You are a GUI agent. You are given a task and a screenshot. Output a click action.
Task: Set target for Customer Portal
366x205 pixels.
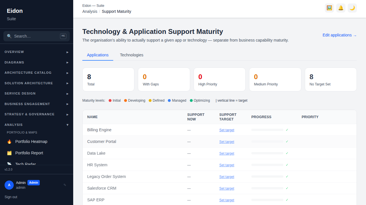click(x=227, y=142)
